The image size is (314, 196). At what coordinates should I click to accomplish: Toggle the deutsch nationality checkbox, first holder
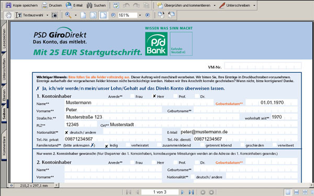66,132
